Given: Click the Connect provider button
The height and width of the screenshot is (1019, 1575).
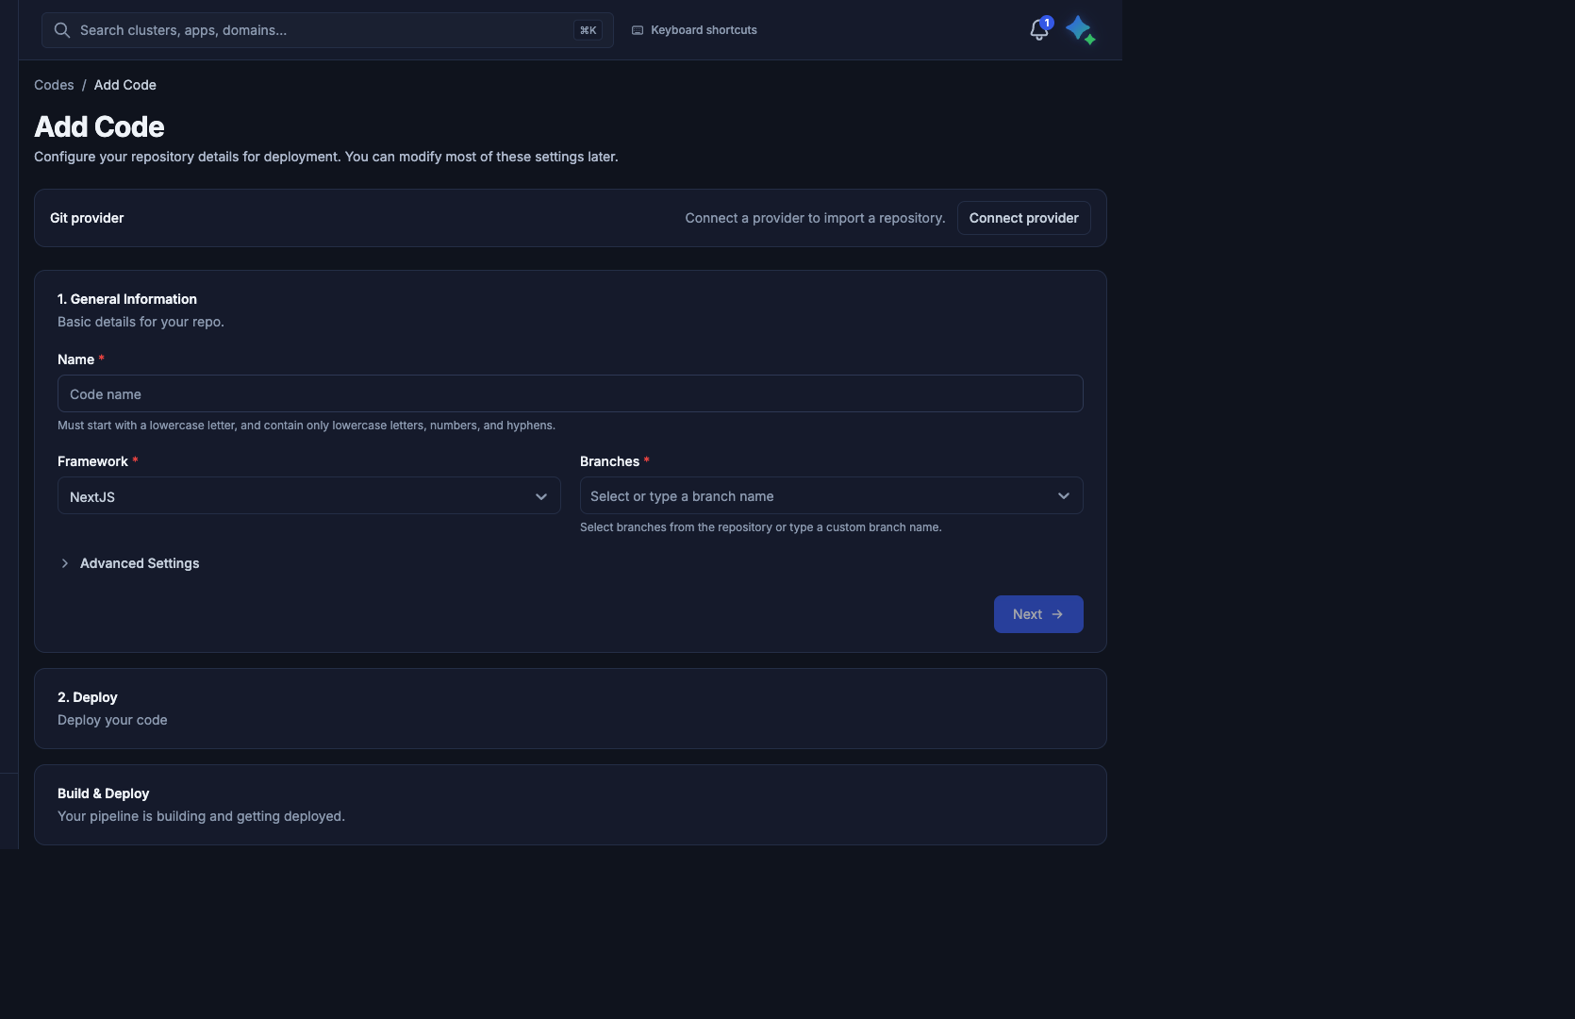Looking at the screenshot, I should pyautogui.click(x=1023, y=218).
